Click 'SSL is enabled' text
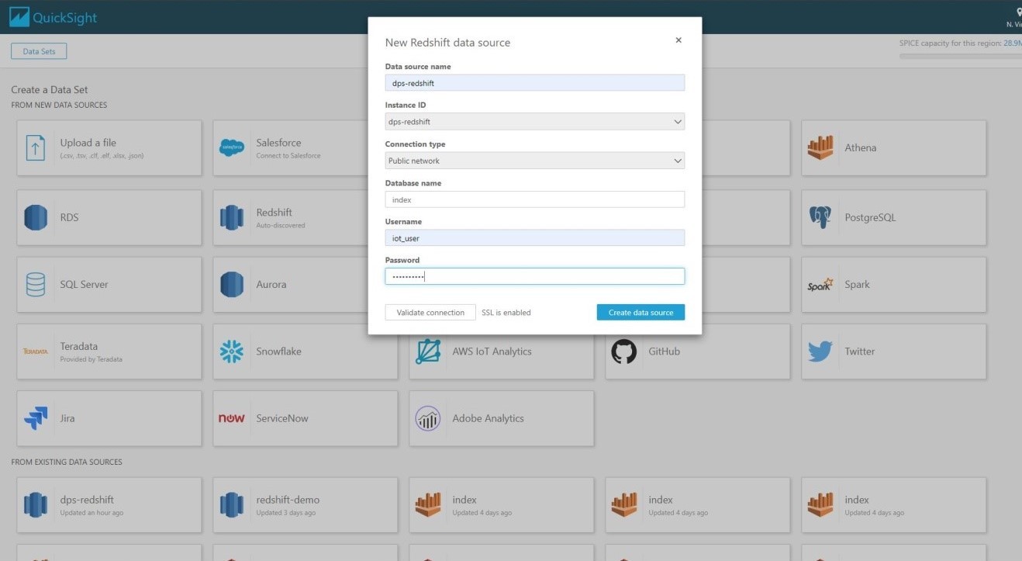Image resolution: width=1022 pixels, height=561 pixels. (x=506, y=313)
